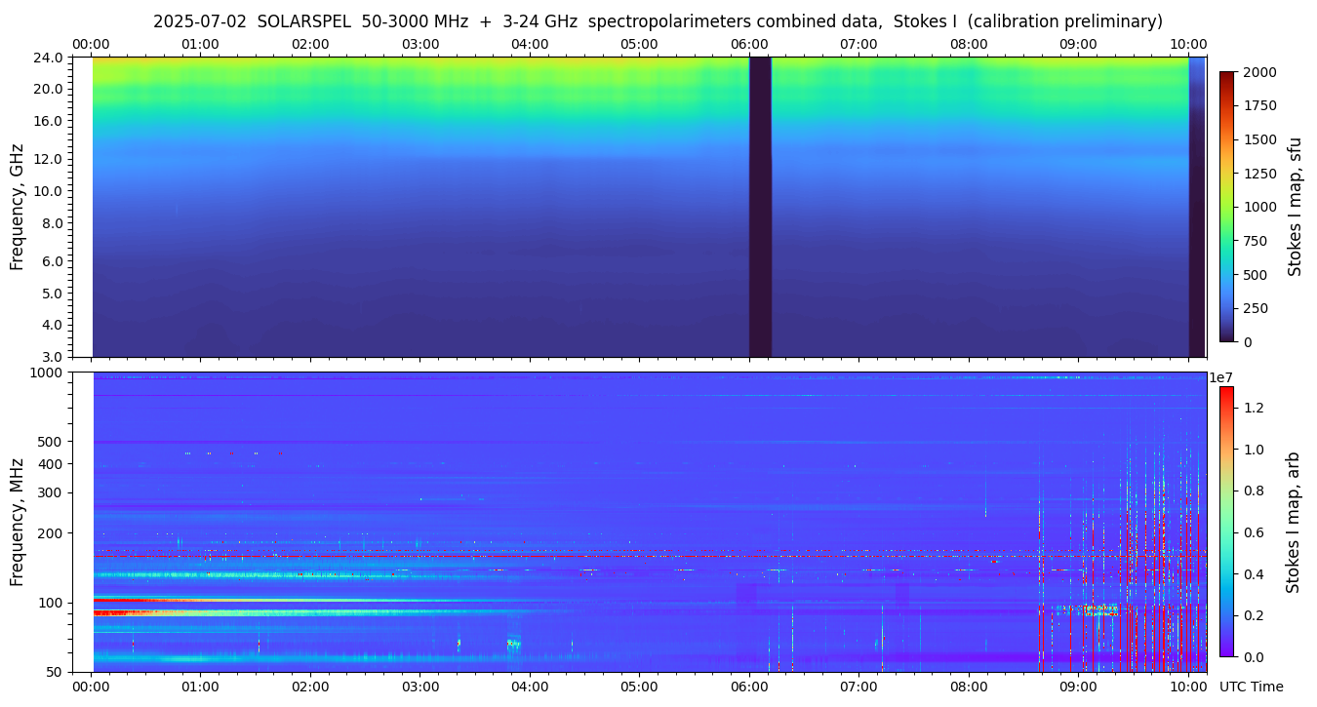The width and height of the screenshot is (1317, 707).
Task: Click the 'Stokes I map, arb' label
Action: click(x=1293, y=522)
